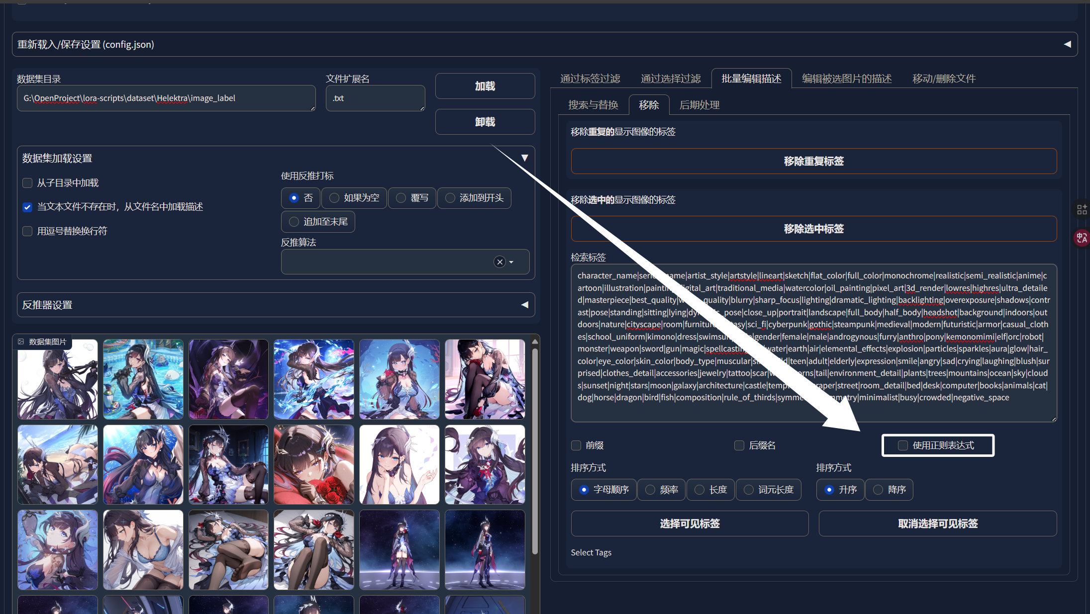1090x614 pixels.
Task: Enable the 从子目录中加载 checkbox
Action: coord(27,183)
